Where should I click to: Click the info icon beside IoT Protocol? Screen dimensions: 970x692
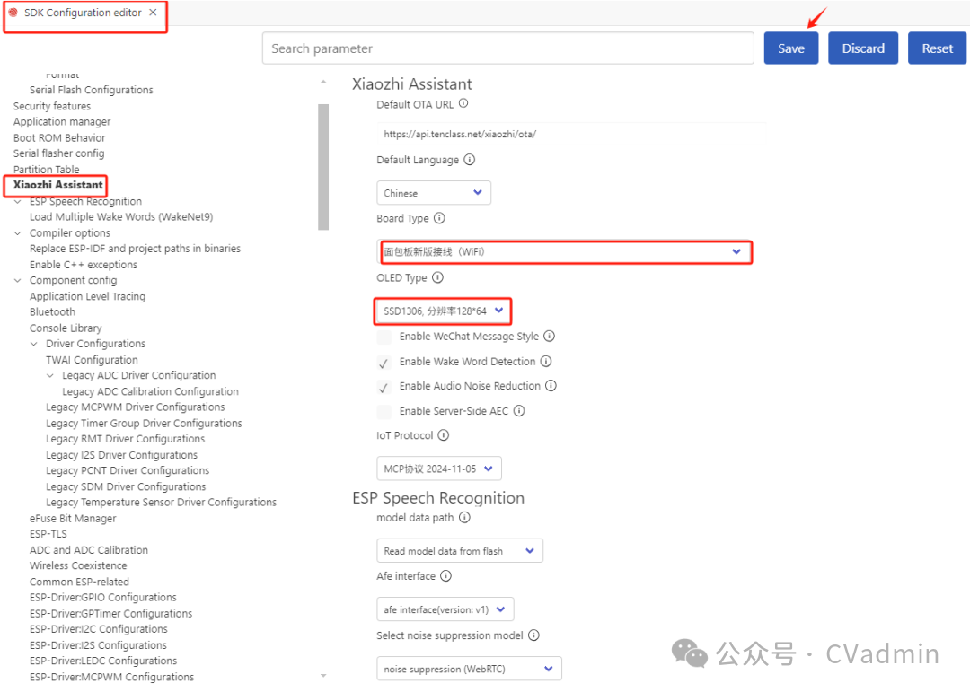443,435
